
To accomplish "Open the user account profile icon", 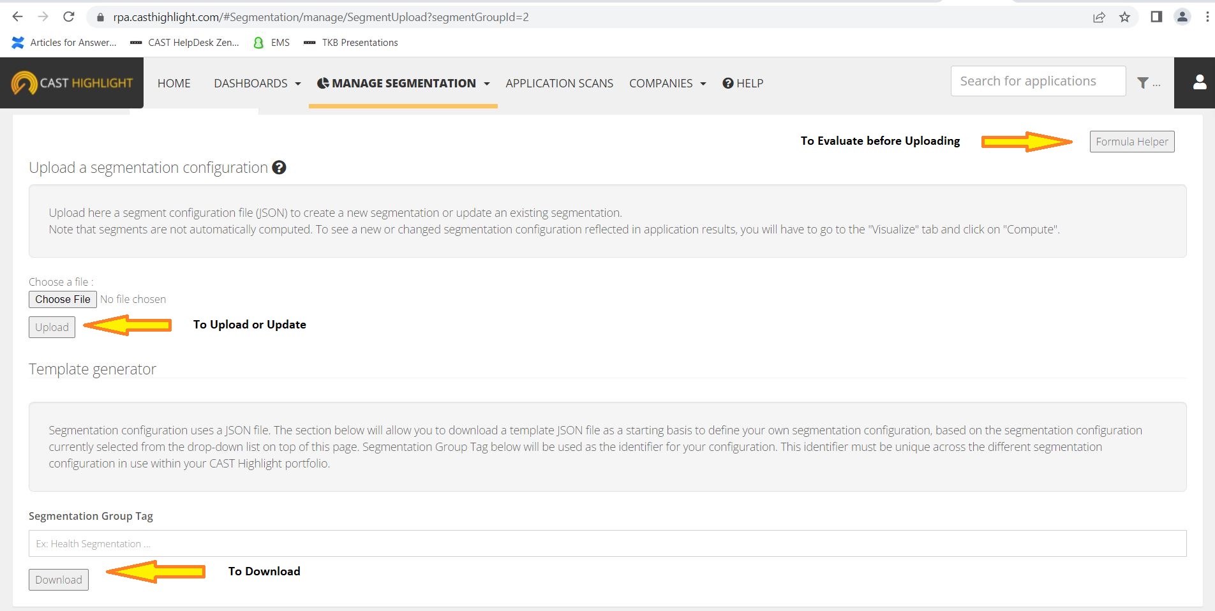I will [1199, 82].
